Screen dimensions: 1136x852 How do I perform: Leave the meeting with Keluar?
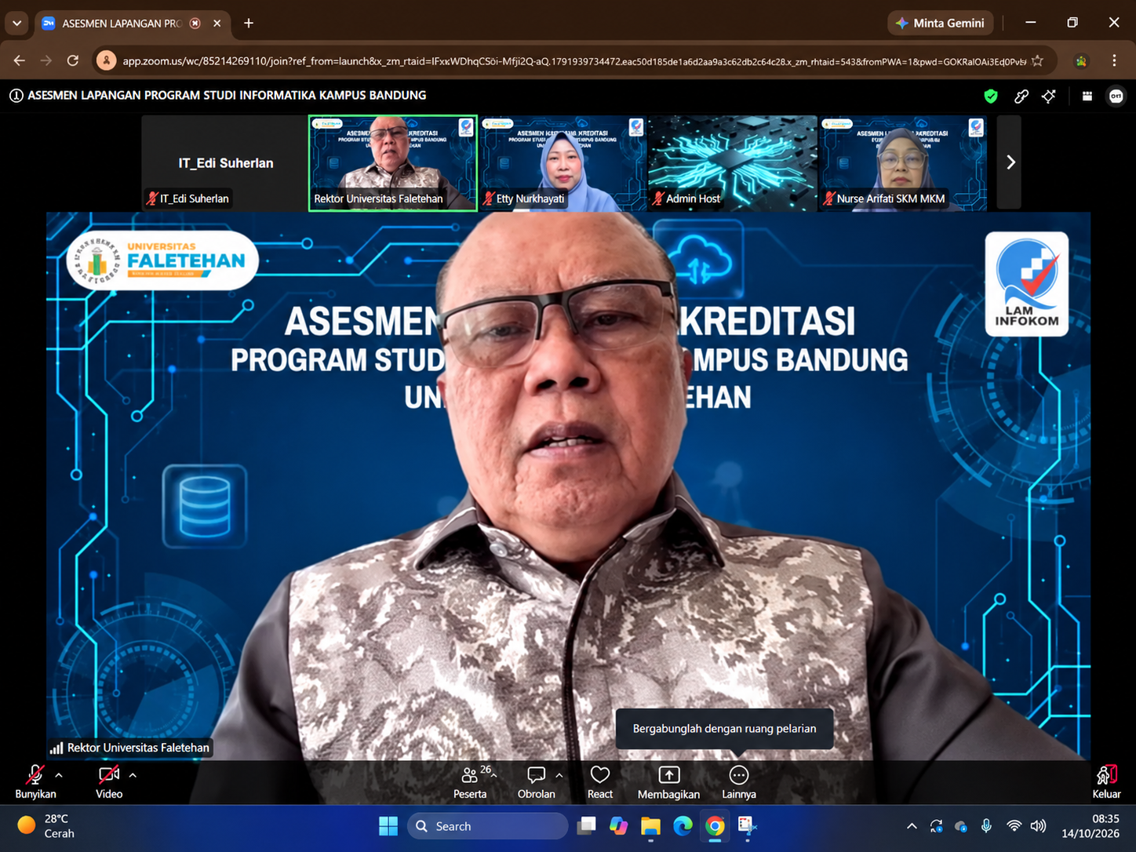point(1106,781)
